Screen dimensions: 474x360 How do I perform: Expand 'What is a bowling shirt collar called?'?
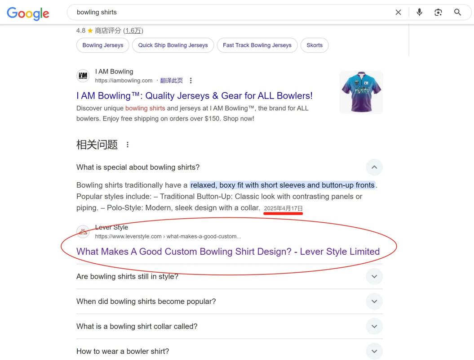(x=373, y=325)
